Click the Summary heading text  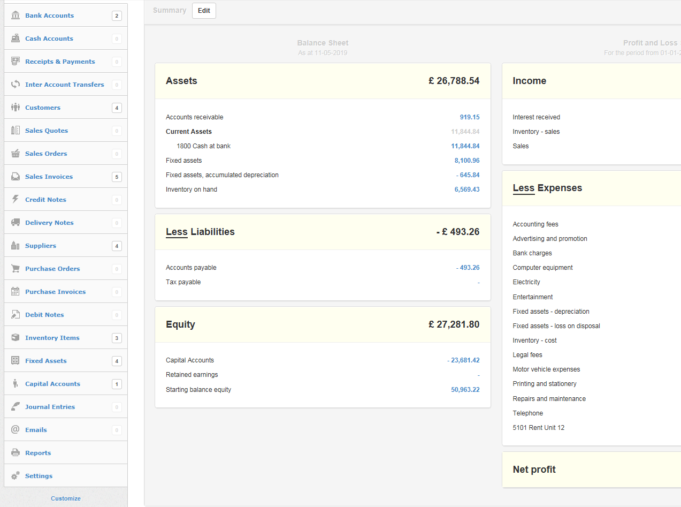[170, 10]
